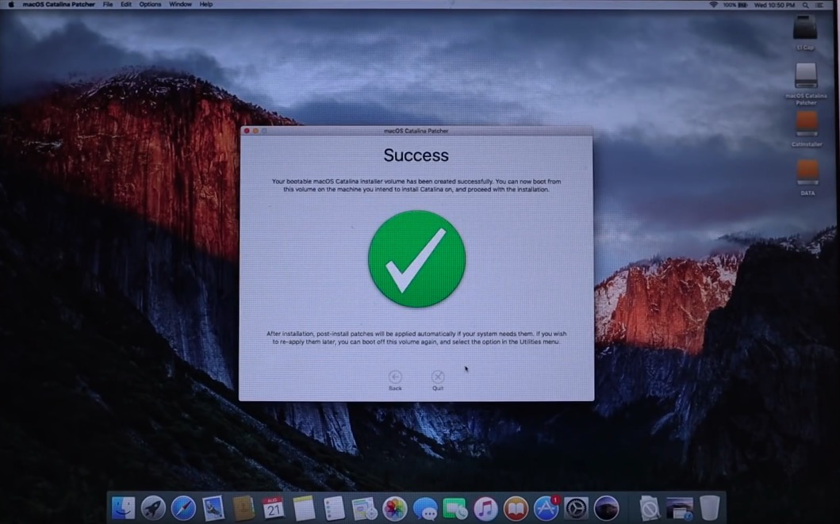Viewport: 840px width, 524px height.
Task: Click the battery status indicator
Action: tap(735, 5)
